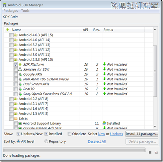Open the Tools menu
The height and width of the screenshot is (162, 163).
click(x=25, y=11)
